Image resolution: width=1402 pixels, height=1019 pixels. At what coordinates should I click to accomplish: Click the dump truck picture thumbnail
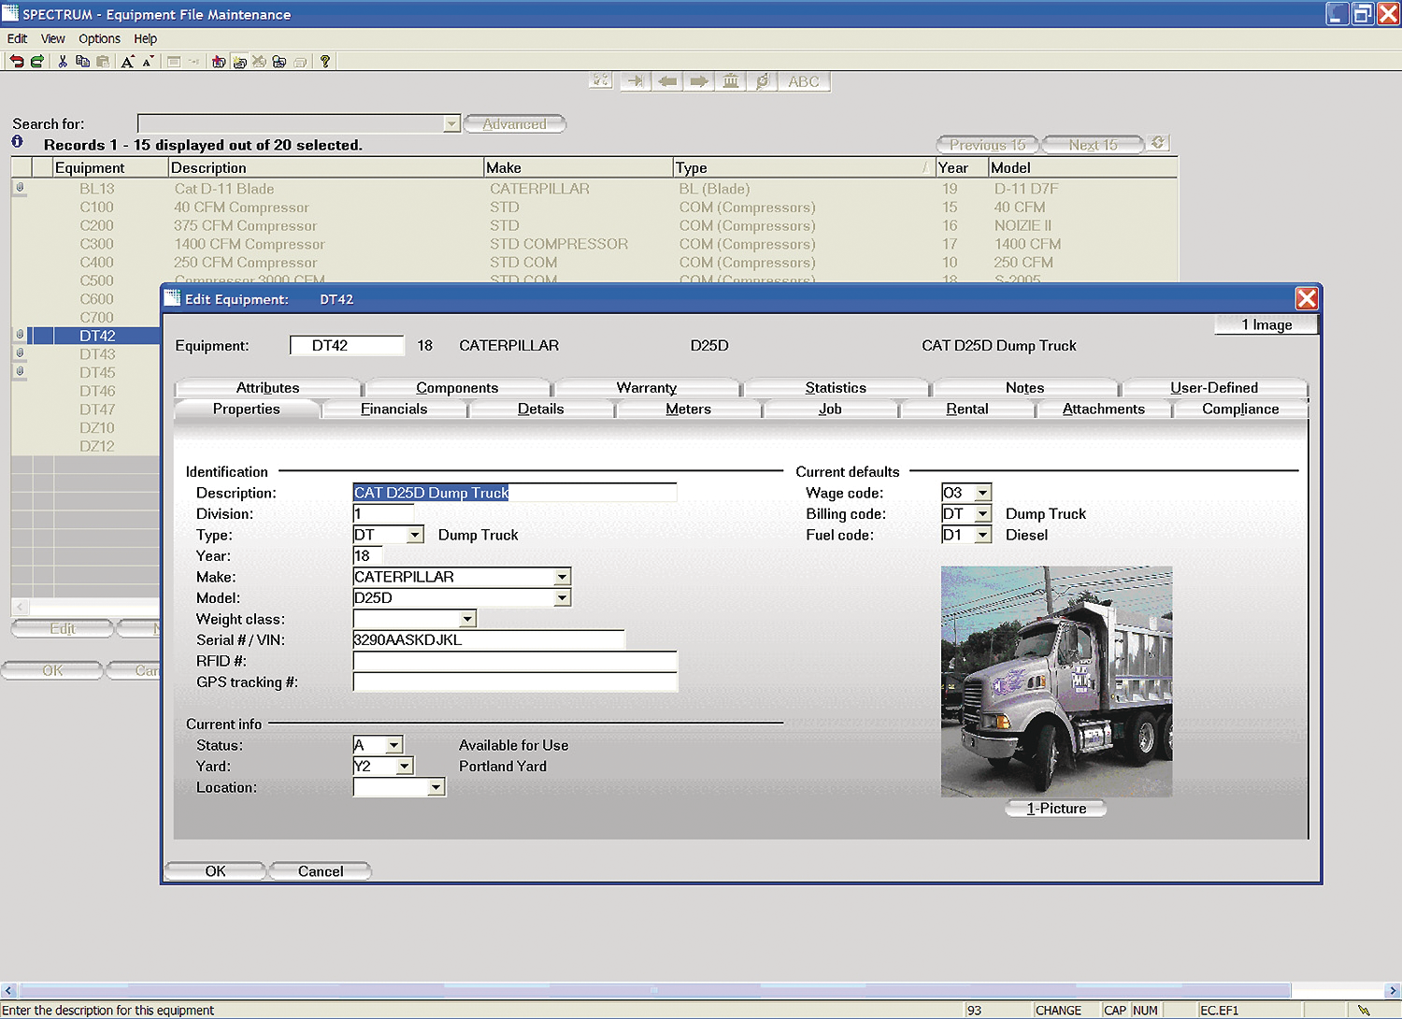pyautogui.click(x=1056, y=682)
